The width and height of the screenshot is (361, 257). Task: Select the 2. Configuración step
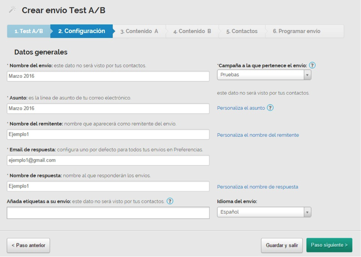click(81, 31)
